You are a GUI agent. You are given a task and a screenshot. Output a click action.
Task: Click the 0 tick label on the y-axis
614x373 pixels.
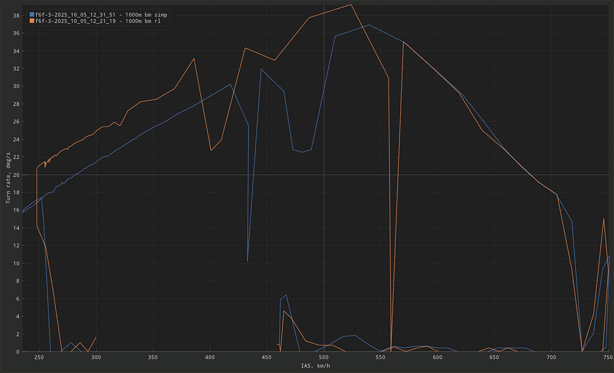coord(18,352)
